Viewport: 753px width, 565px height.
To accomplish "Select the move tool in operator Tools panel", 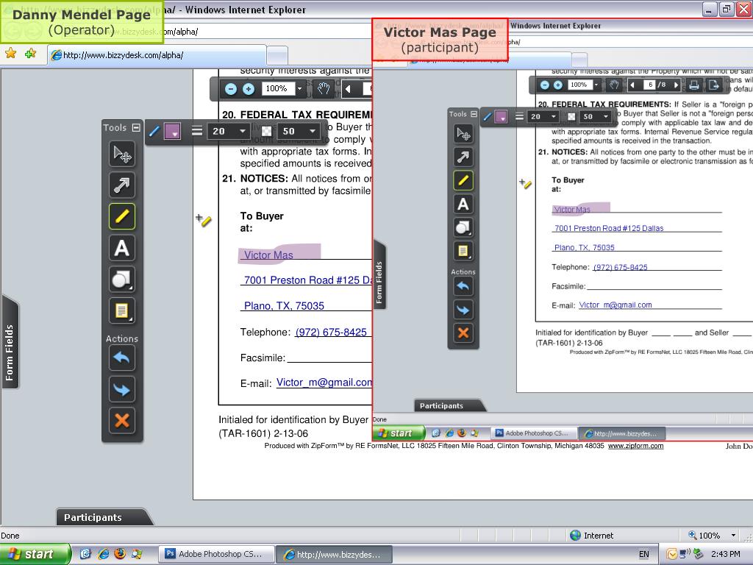I will (x=122, y=154).
